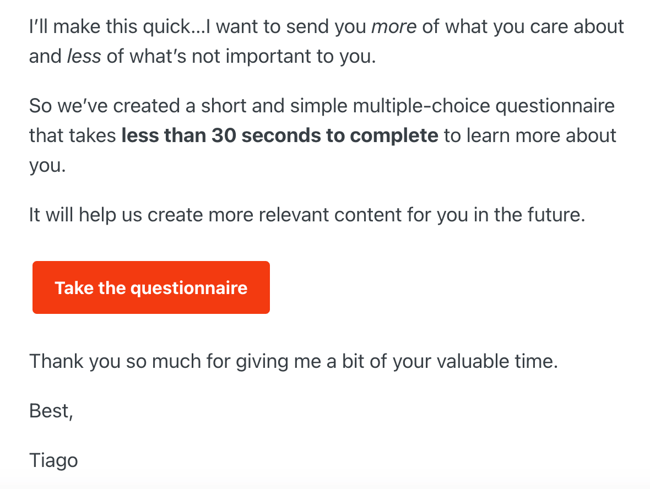
Task: Click the lone "you." ending the second paragraph
Action: [47, 166]
